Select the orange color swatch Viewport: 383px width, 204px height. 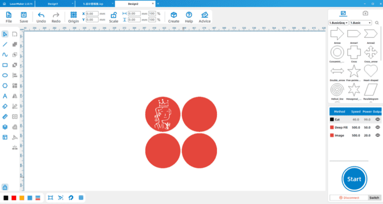[x=22, y=198]
